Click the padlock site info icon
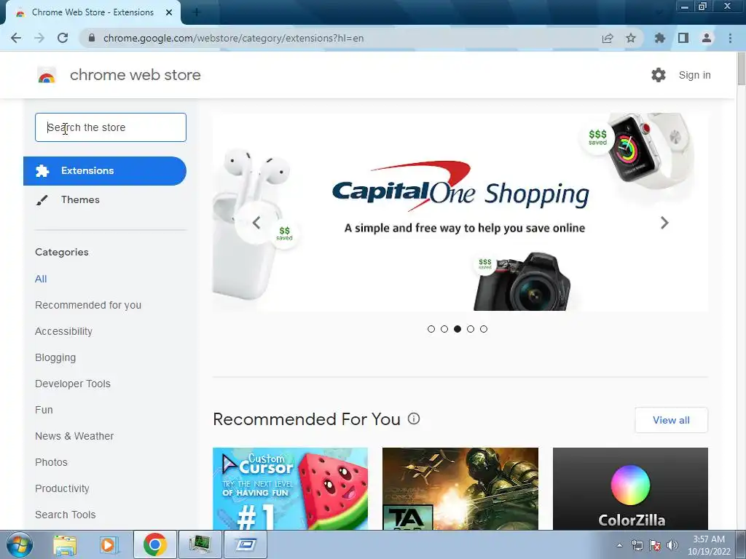The image size is (746, 559). [92, 38]
